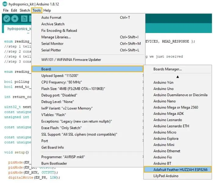Open the Sketch menu
The image size is (213, 183).
tap(25, 10)
